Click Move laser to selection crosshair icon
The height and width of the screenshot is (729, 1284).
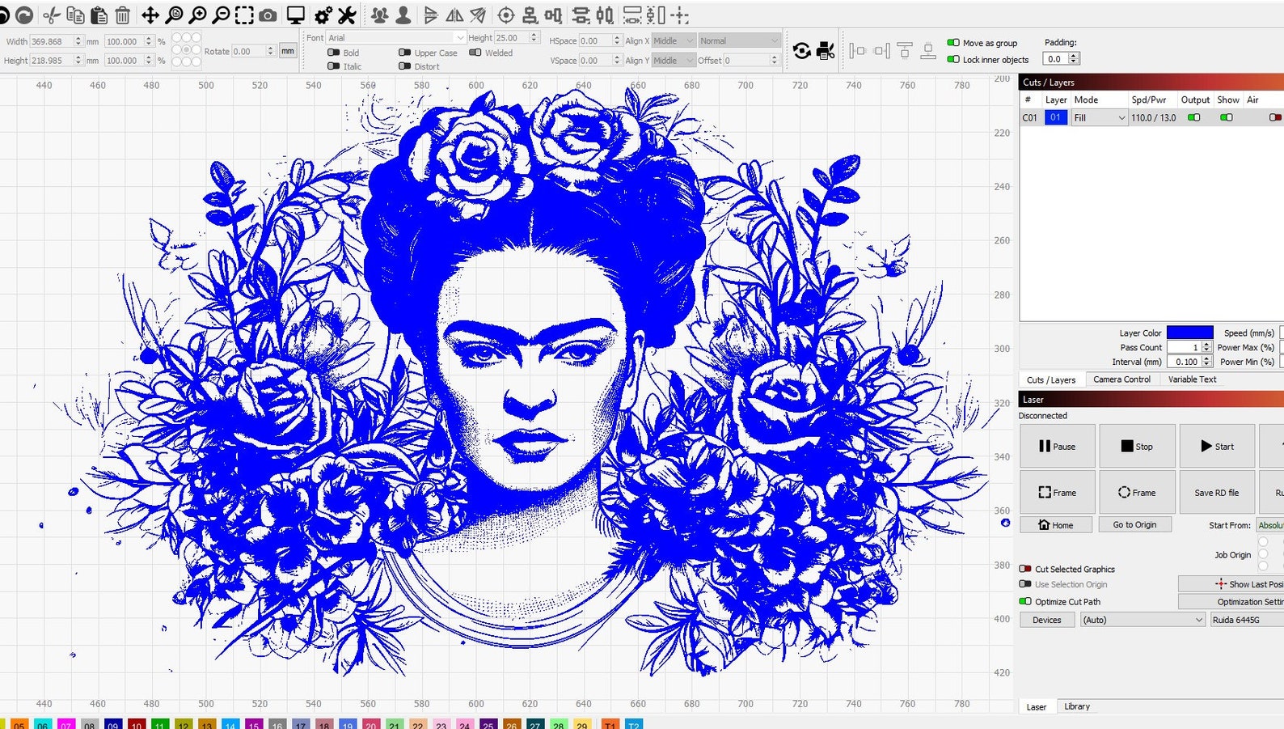click(x=680, y=15)
